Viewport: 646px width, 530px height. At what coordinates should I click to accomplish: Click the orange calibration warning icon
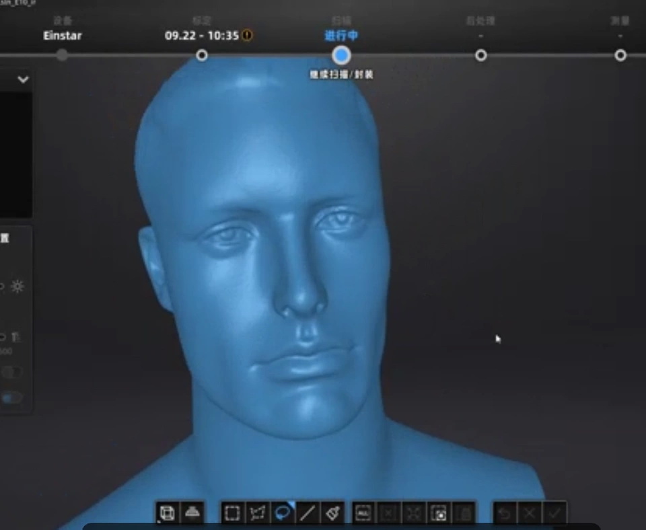[248, 36]
